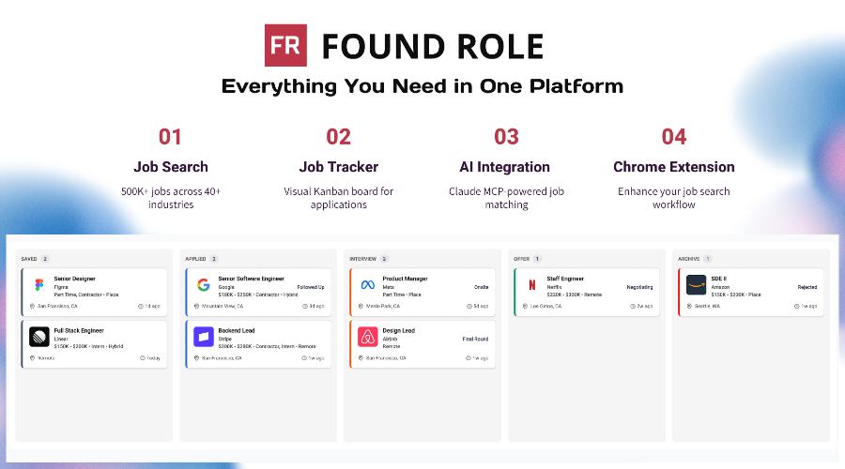Screen dimensions: 845x469
Task: Click the Followed Up status label
Action: [311, 287]
